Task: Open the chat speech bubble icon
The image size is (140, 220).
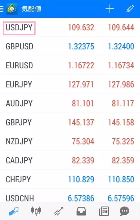Action: coord(124,211)
